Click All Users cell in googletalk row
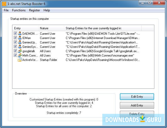 point(45,51)
